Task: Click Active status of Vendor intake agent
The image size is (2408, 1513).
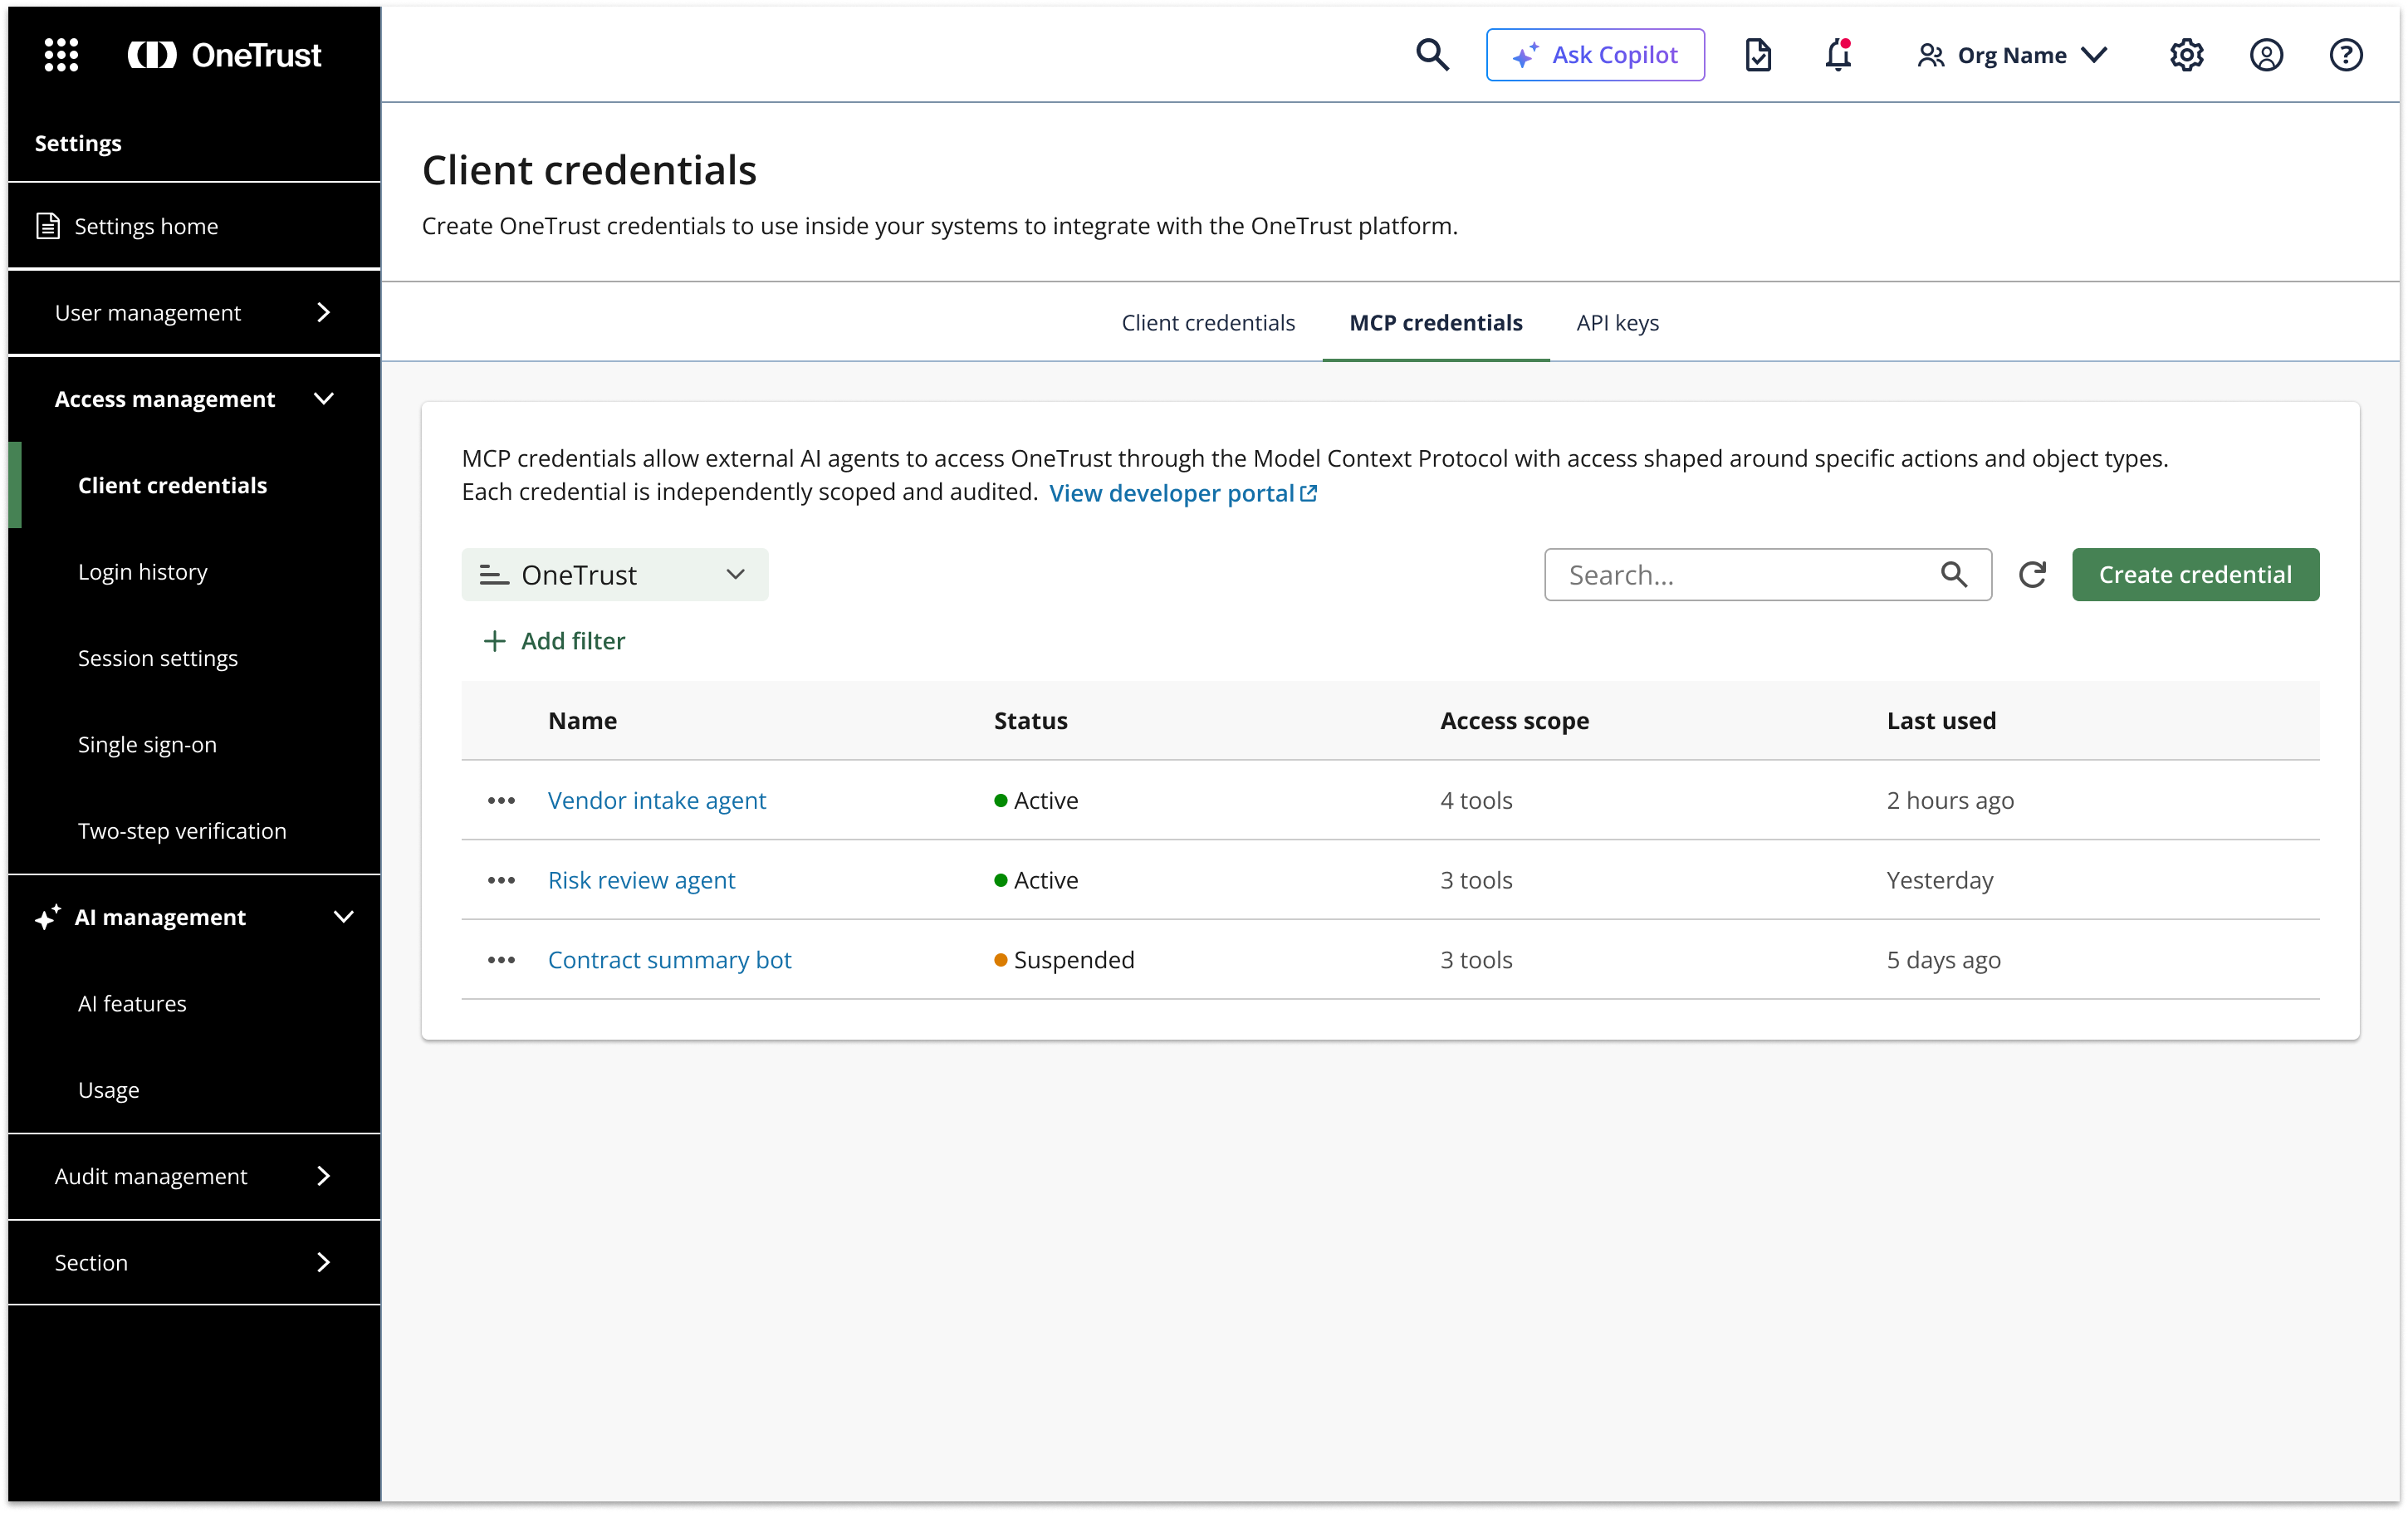Action: [x=1036, y=801]
